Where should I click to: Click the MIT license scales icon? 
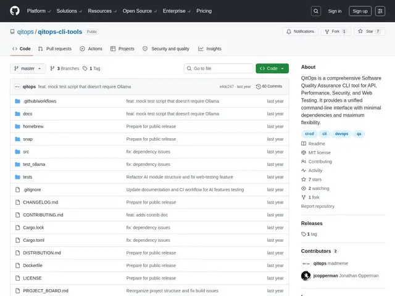304,152
